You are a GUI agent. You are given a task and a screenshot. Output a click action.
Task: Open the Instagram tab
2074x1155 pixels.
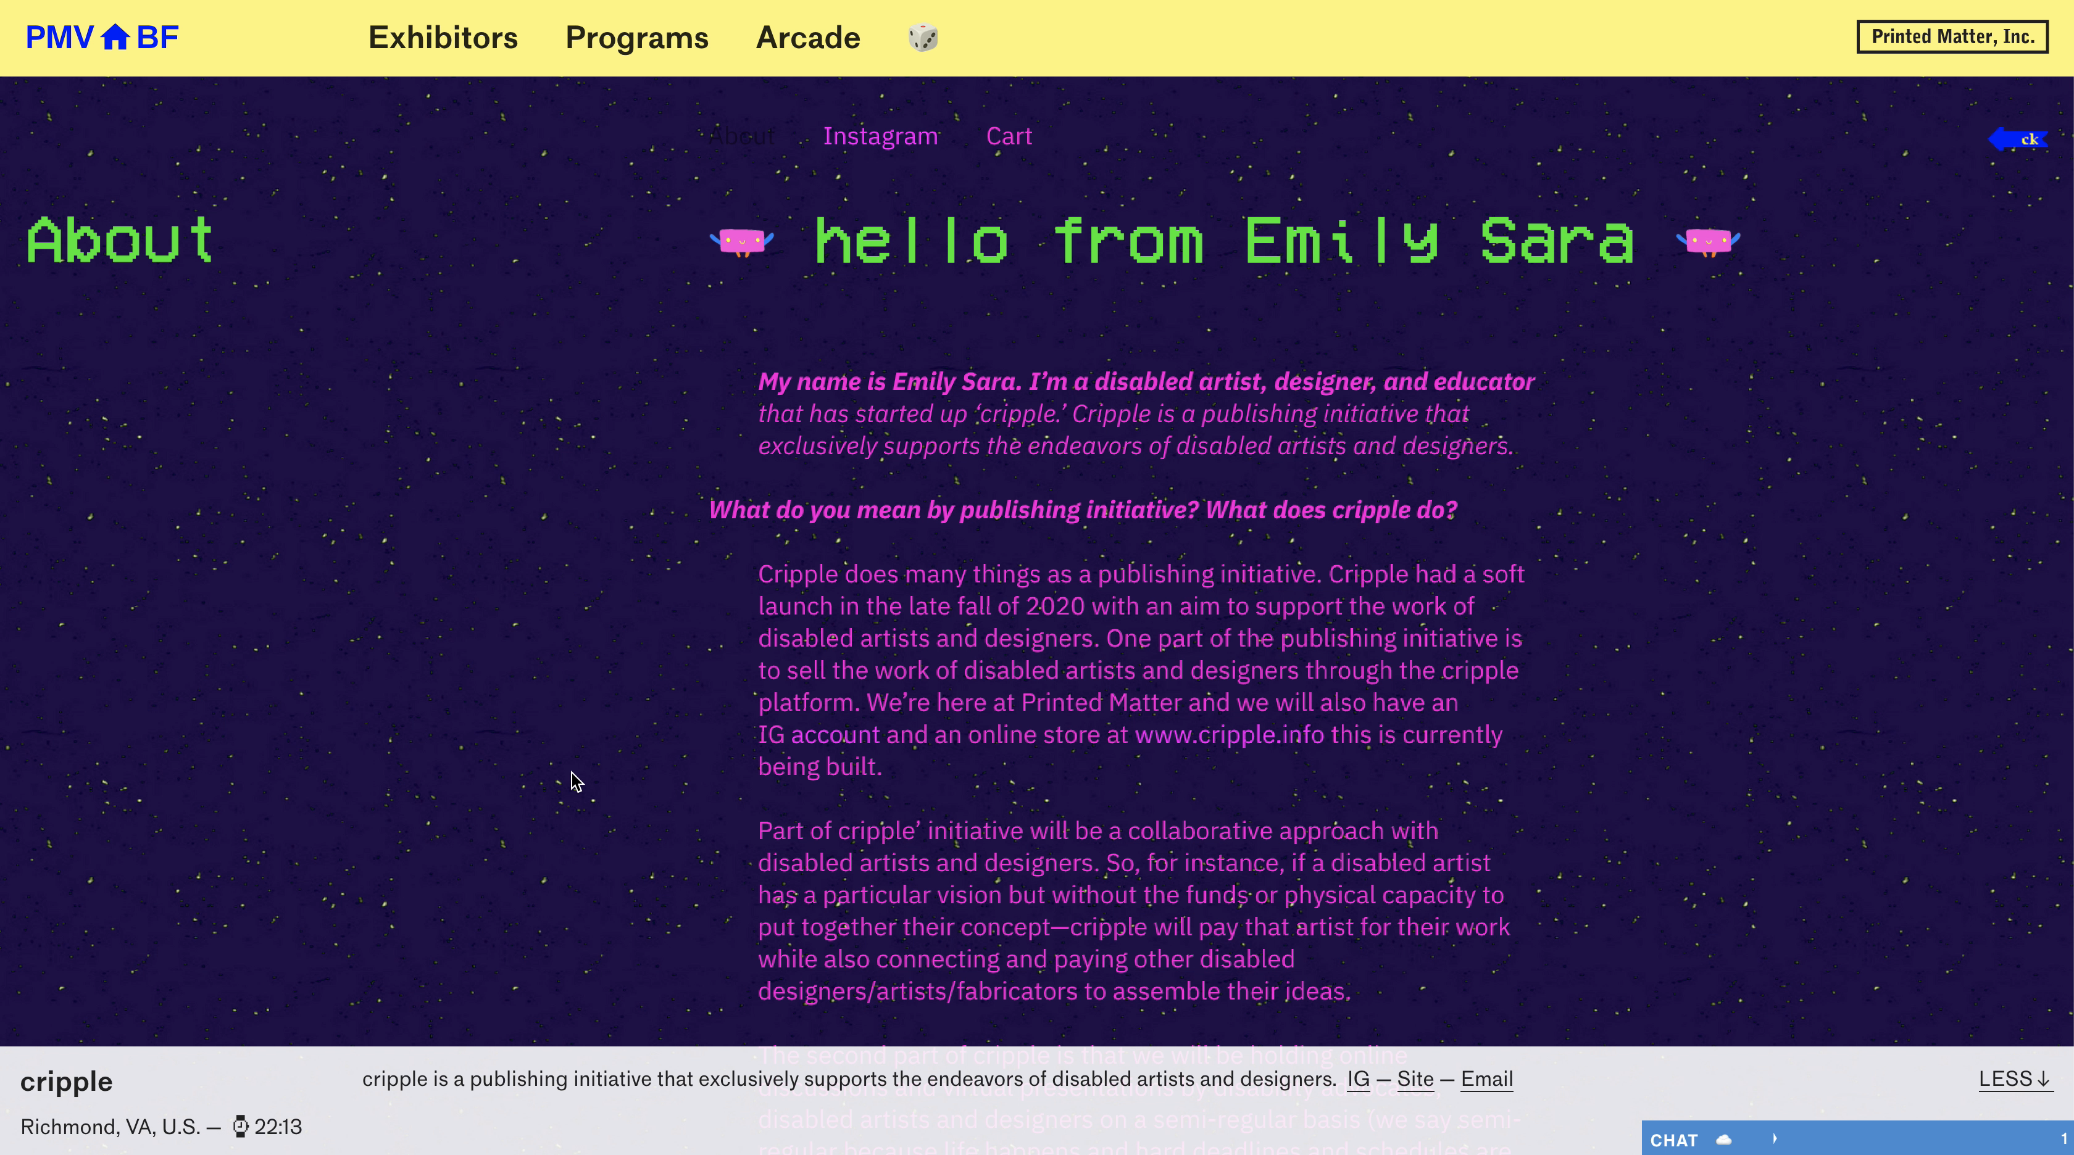pyautogui.click(x=880, y=136)
